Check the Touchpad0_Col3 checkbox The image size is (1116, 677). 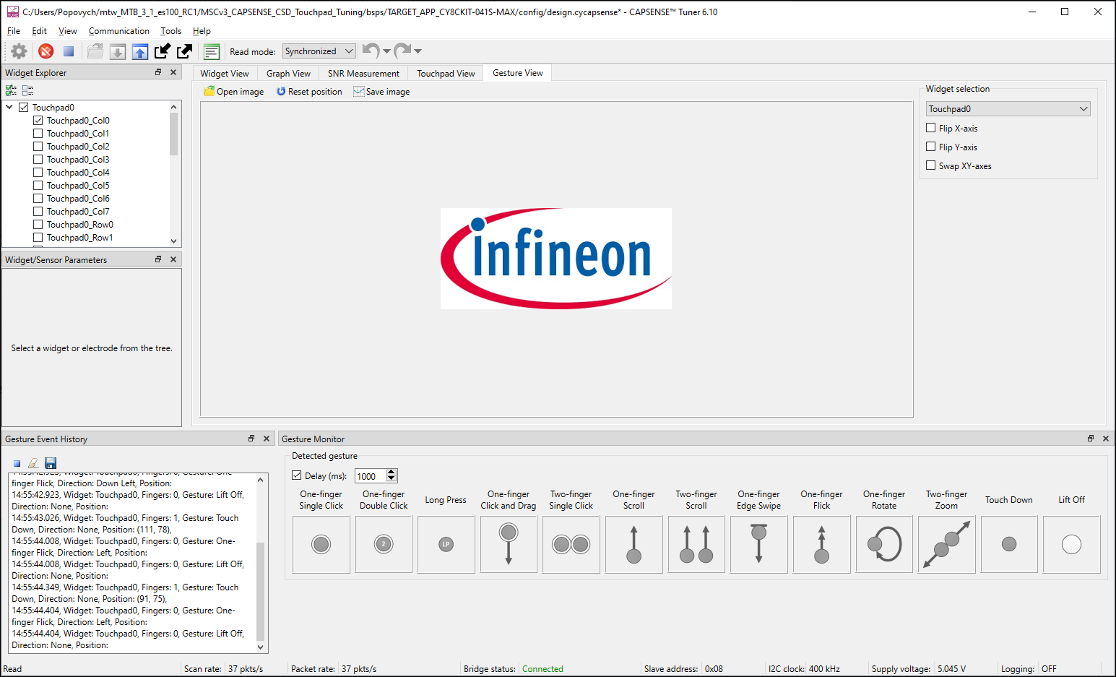click(38, 160)
